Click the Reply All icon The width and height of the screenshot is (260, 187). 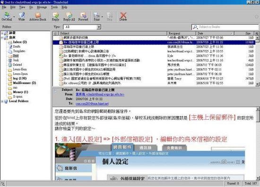[x=69, y=16]
